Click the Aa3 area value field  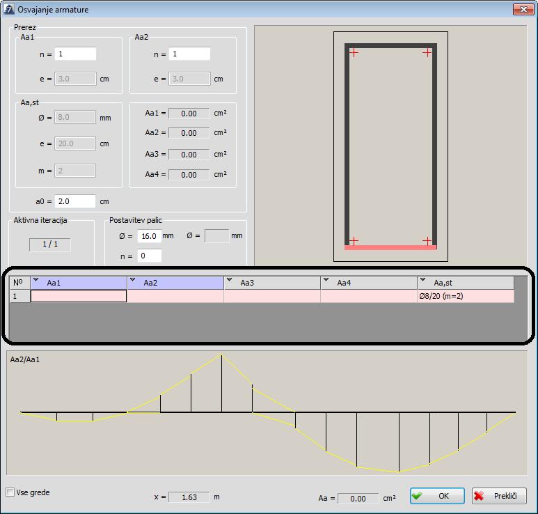pyautogui.click(x=189, y=155)
